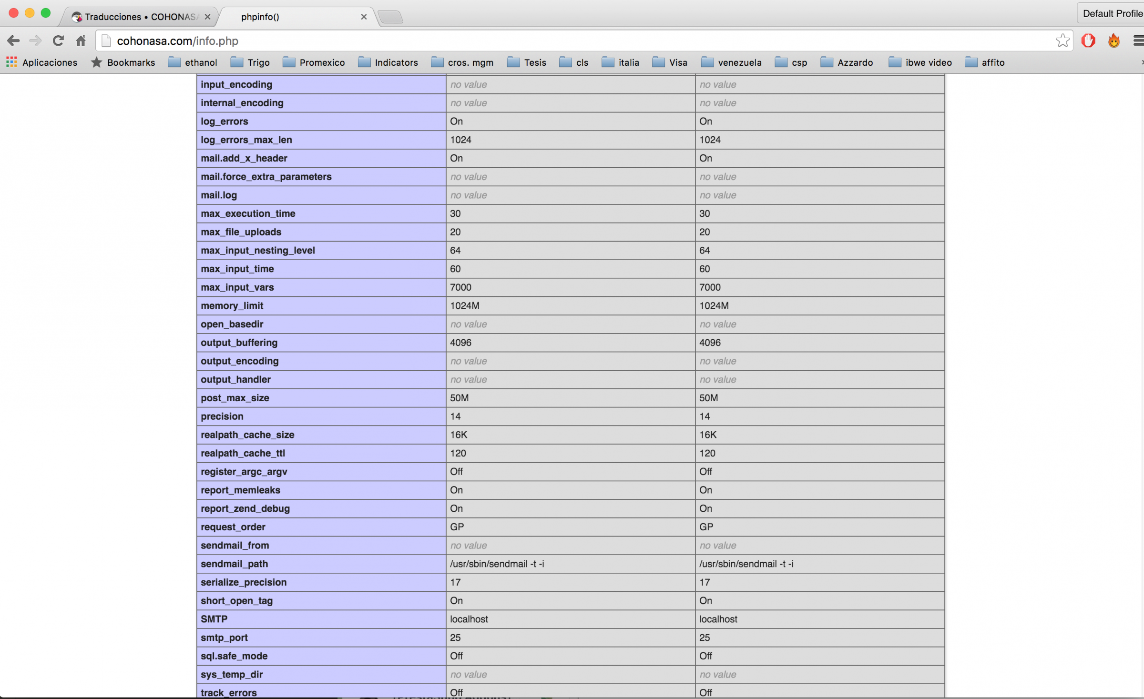Image resolution: width=1144 pixels, height=699 pixels.
Task: Expand the Trigo bookmarks folder
Action: pos(250,62)
